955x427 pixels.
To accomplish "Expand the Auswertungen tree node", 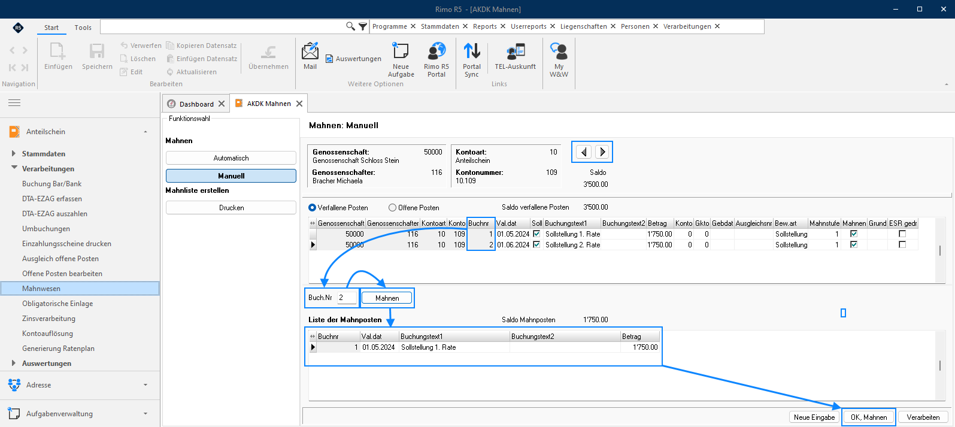I will coord(14,363).
